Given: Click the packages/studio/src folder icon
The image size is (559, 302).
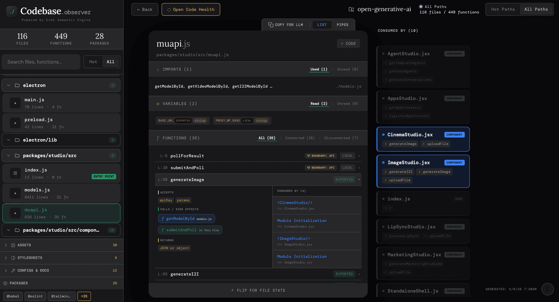Looking at the screenshot, I should pyautogui.click(x=17, y=155).
